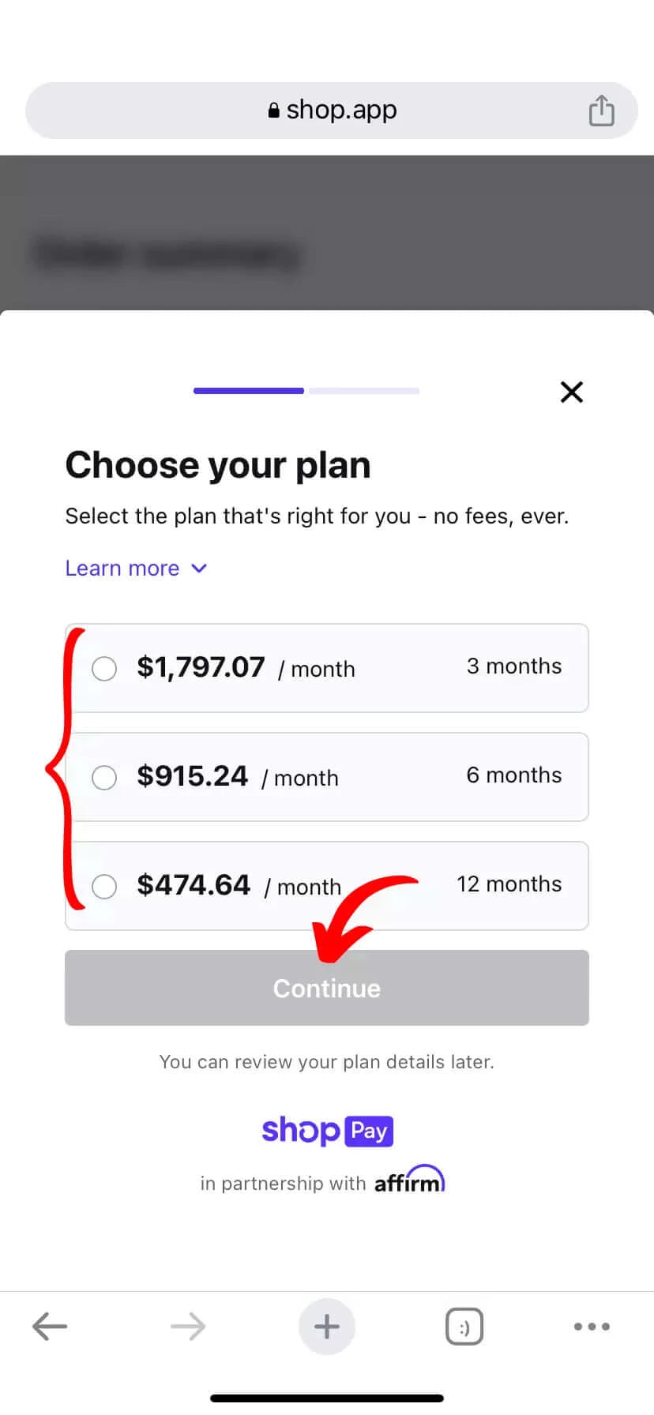This screenshot has height=1415, width=654.
Task: Select the $474.64 per month radio button
Action: pos(104,886)
